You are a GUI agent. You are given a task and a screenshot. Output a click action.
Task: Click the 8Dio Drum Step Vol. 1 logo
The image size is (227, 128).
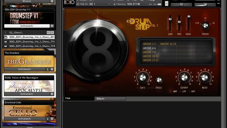pos(142,24)
